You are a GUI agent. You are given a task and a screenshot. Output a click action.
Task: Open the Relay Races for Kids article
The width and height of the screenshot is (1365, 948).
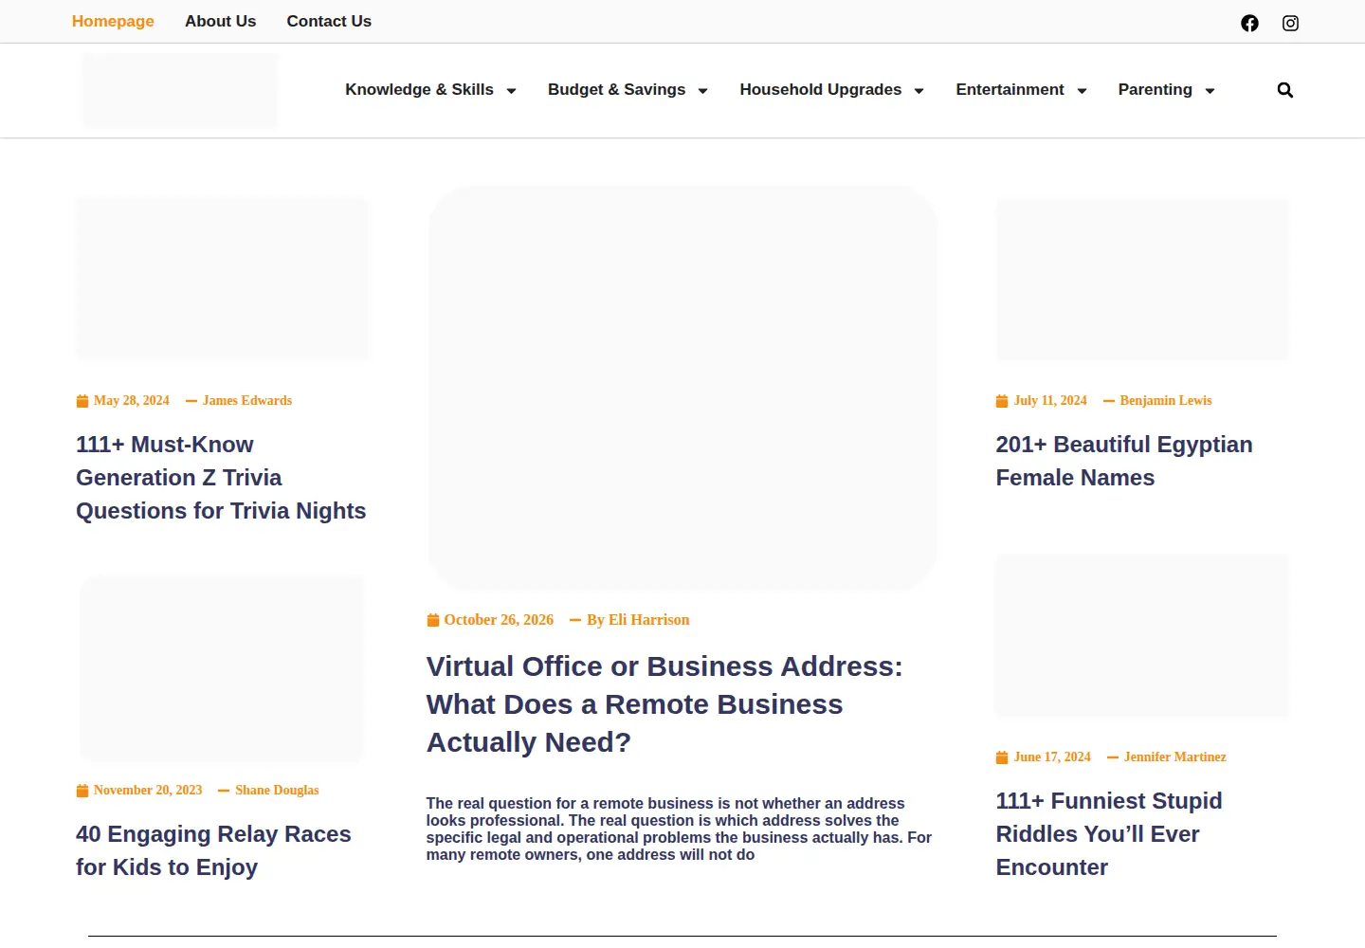click(x=213, y=850)
